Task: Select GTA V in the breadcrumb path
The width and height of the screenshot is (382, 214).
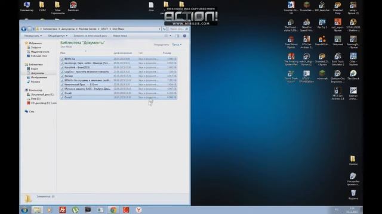Action: (104, 29)
